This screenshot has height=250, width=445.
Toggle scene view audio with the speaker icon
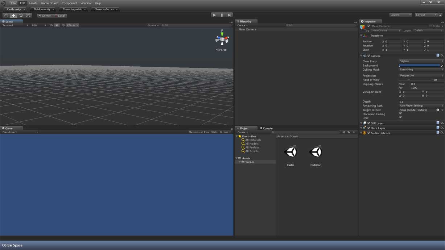click(63, 25)
